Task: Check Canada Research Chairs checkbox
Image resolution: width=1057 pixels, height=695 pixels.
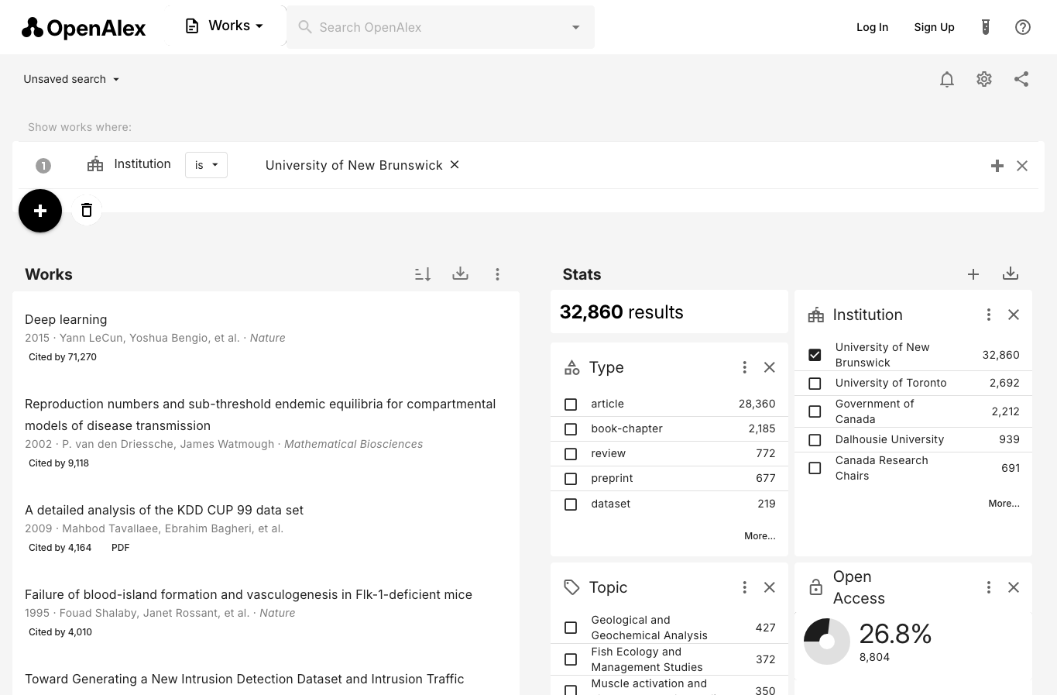Action: (x=815, y=468)
